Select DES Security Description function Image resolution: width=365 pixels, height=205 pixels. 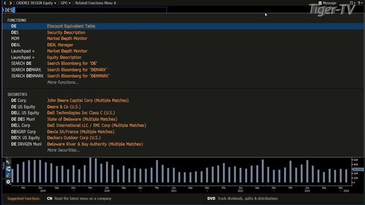[x=182, y=32]
